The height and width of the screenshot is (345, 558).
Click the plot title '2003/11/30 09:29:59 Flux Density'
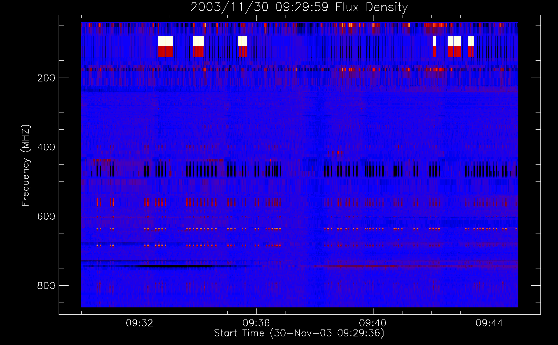click(299, 7)
